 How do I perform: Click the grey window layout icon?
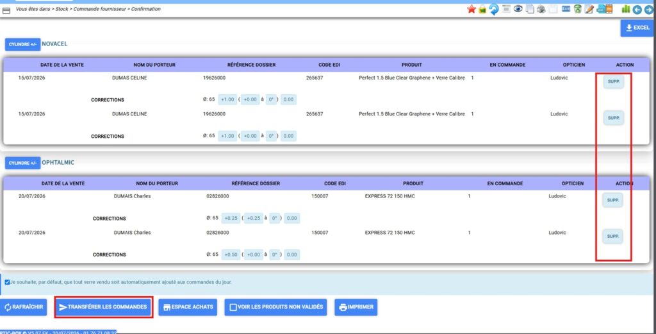pos(506,9)
